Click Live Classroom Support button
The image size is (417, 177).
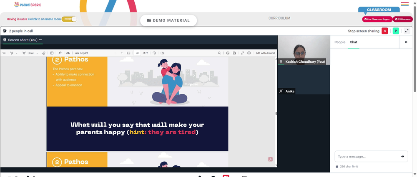377,20
